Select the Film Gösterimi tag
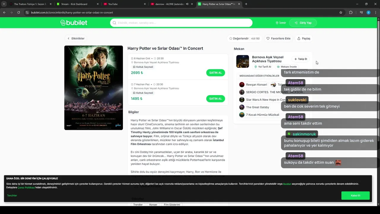The height and width of the screenshot is (214, 380). (x=172, y=204)
